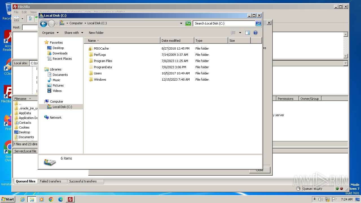Click FileZilla taskbar button
The image size is (361, 203).
click(70, 199)
